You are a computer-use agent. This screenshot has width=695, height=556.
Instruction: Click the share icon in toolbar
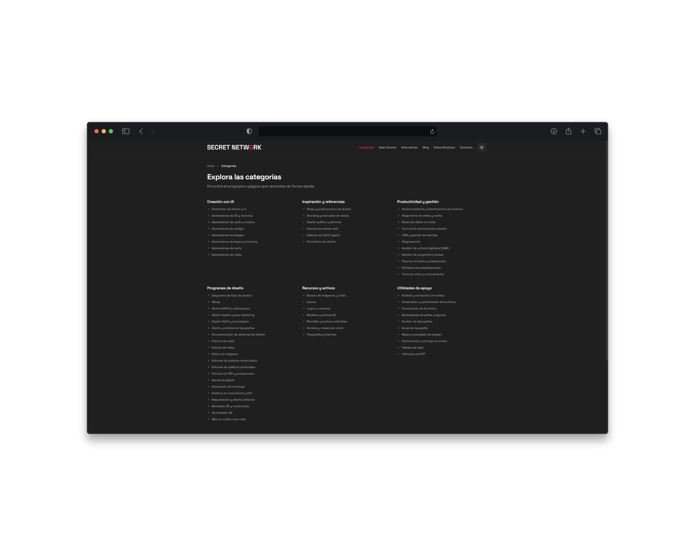click(x=568, y=131)
